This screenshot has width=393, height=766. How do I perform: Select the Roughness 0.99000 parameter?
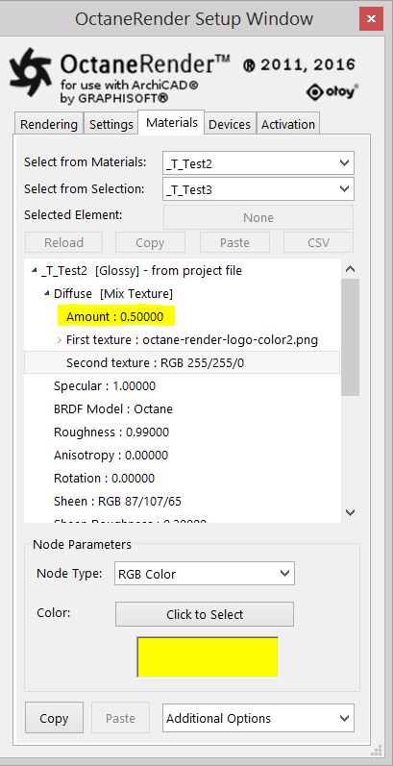pos(111,432)
